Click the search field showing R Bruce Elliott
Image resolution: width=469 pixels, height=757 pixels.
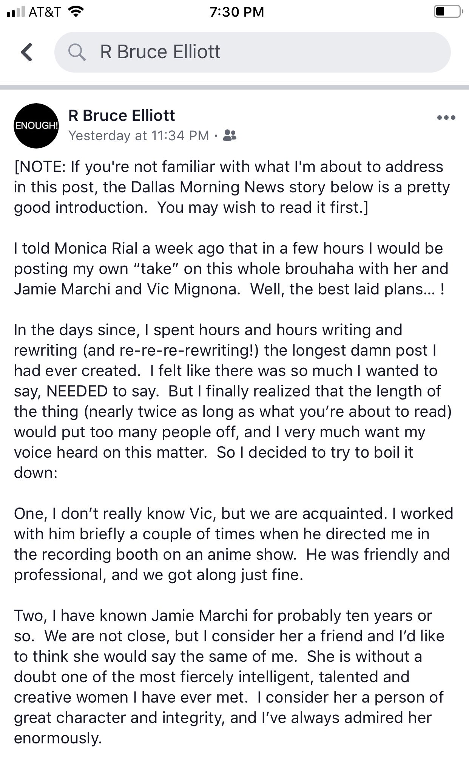coord(252,52)
